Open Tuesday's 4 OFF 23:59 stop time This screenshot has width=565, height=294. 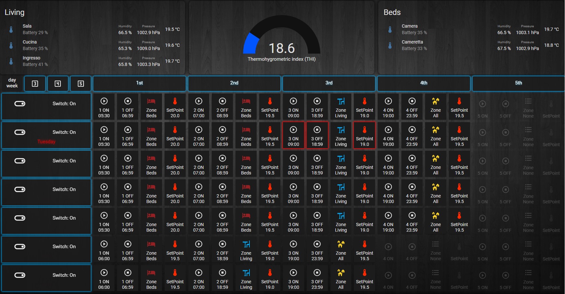412,135
